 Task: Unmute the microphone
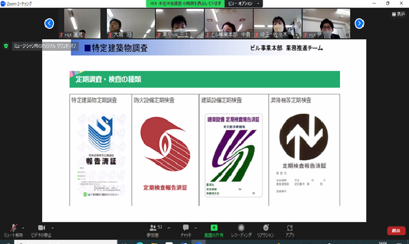[x=13, y=231]
